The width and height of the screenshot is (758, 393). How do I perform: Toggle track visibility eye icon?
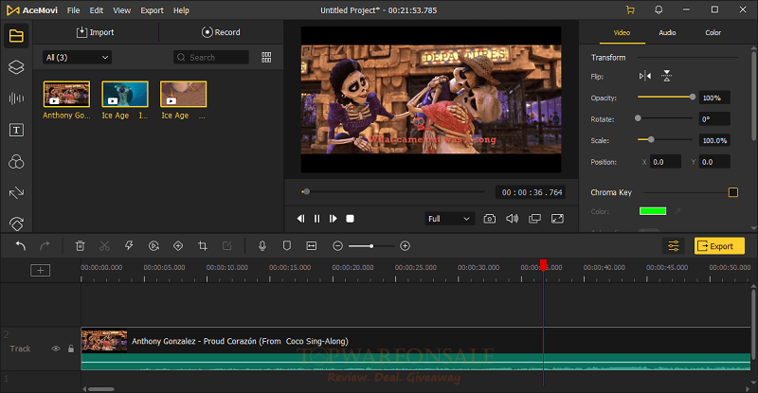pyautogui.click(x=56, y=348)
